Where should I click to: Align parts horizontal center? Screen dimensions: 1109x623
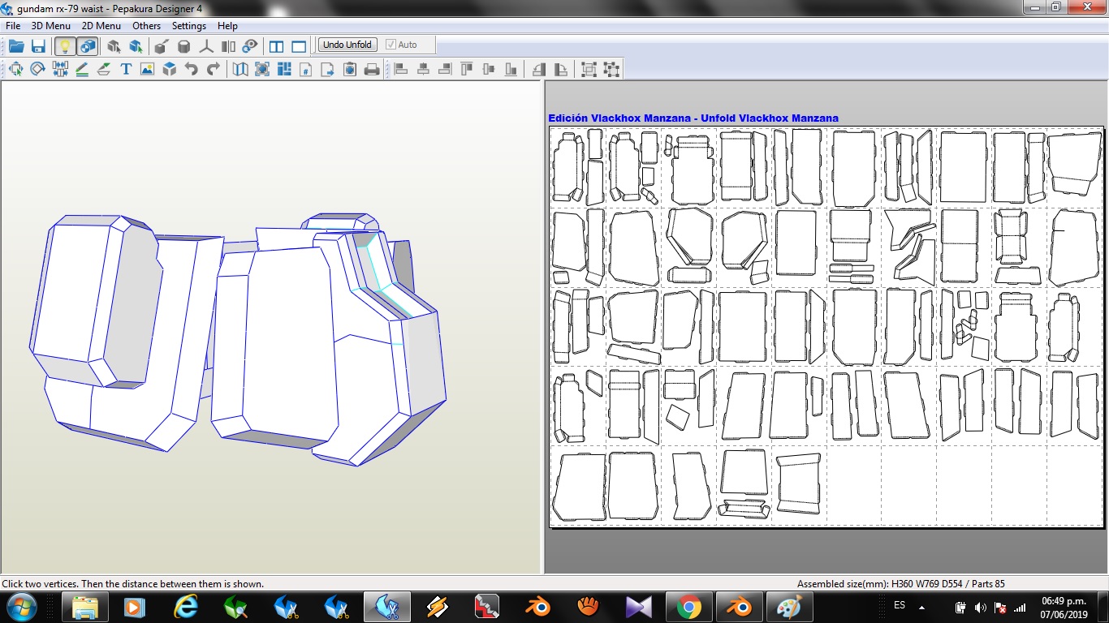423,69
